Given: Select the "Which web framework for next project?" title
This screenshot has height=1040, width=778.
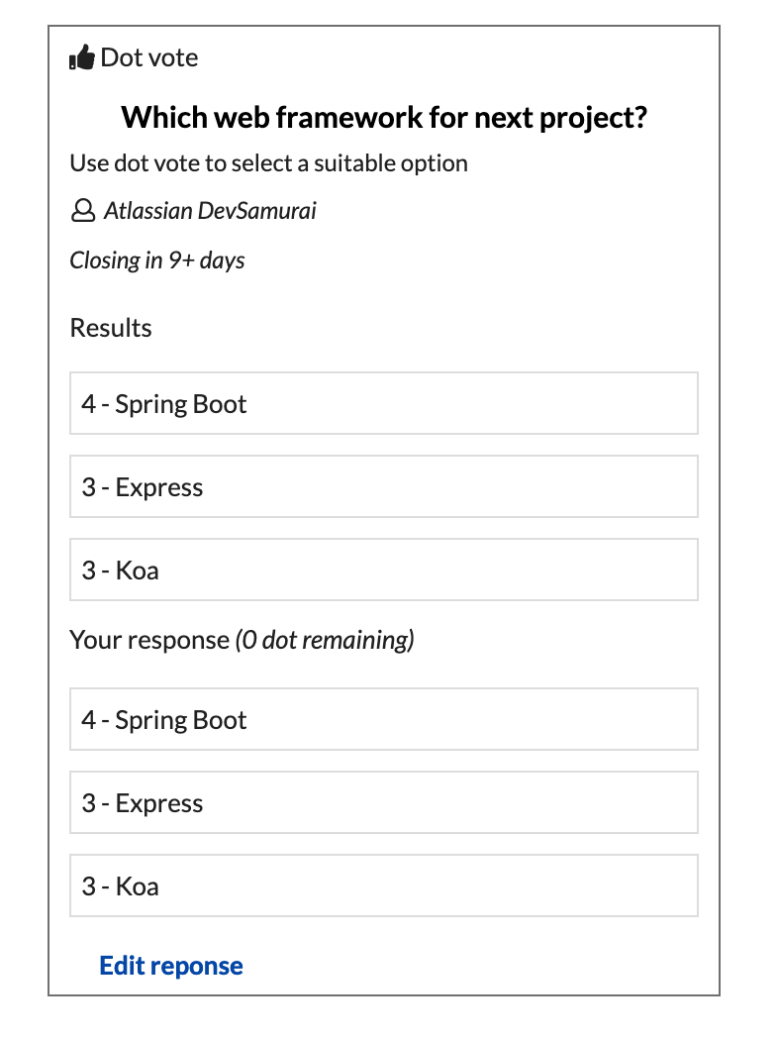Looking at the screenshot, I should click(384, 118).
